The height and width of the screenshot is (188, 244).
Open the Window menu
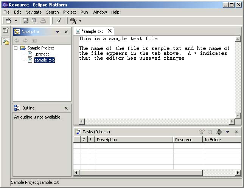coord(99,12)
